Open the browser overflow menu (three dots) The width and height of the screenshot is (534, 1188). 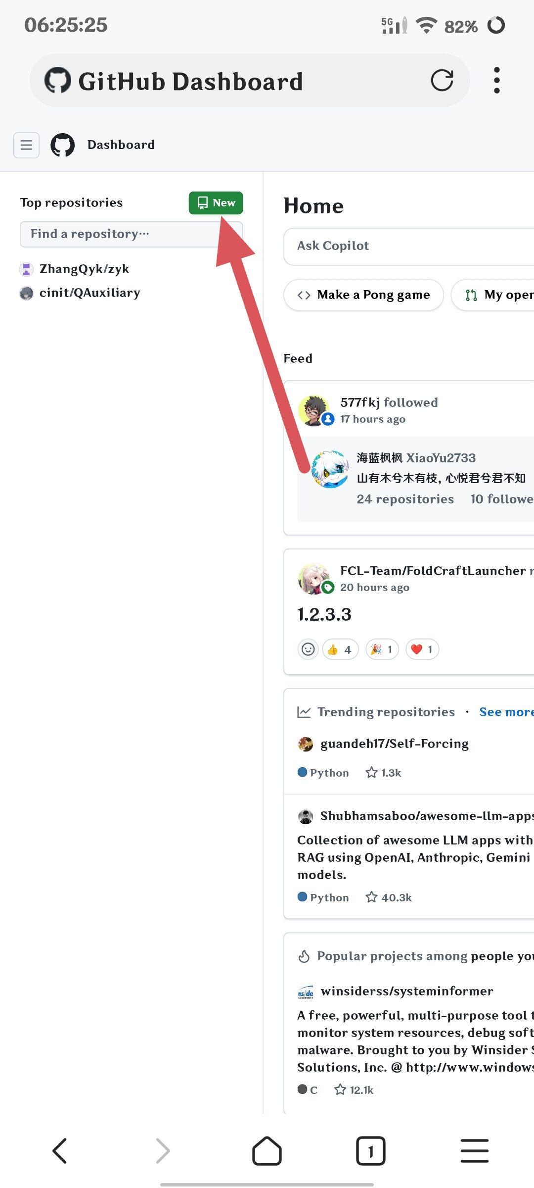click(x=496, y=80)
